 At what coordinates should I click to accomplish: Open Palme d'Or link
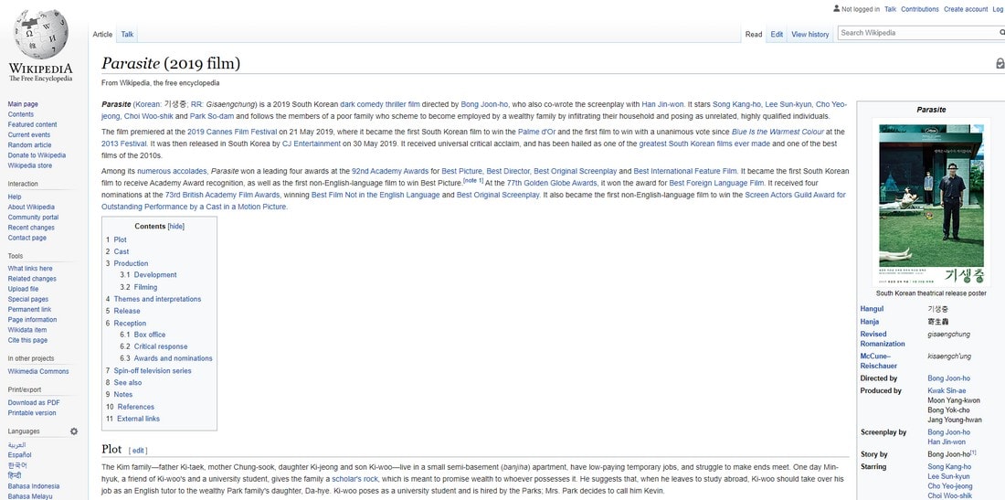click(x=536, y=132)
